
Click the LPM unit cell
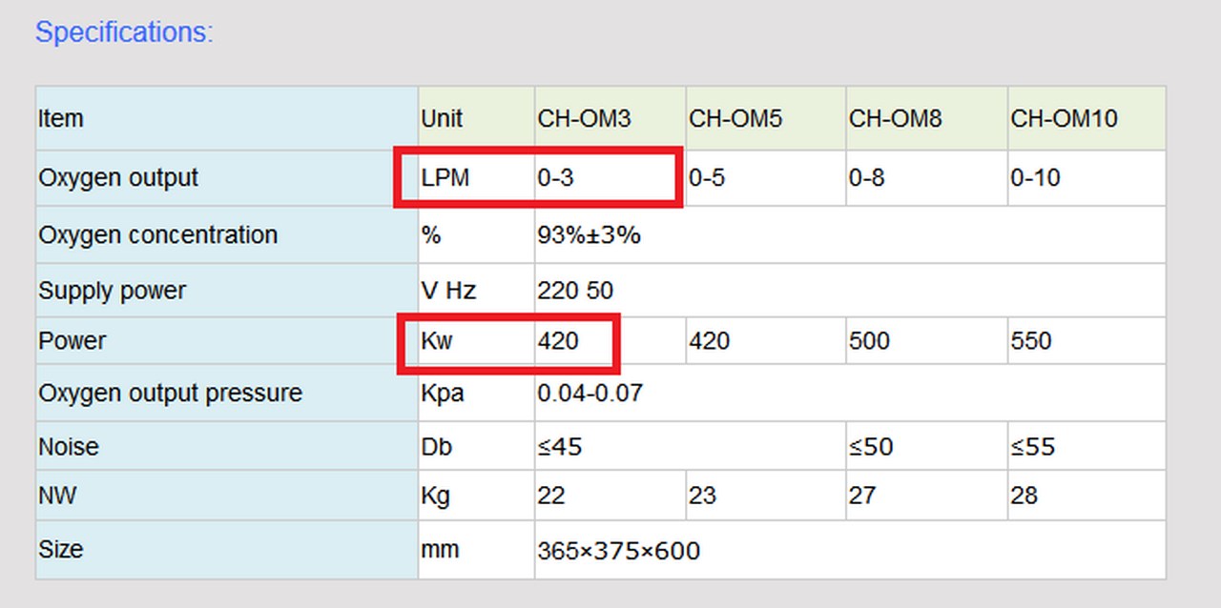[x=445, y=178]
